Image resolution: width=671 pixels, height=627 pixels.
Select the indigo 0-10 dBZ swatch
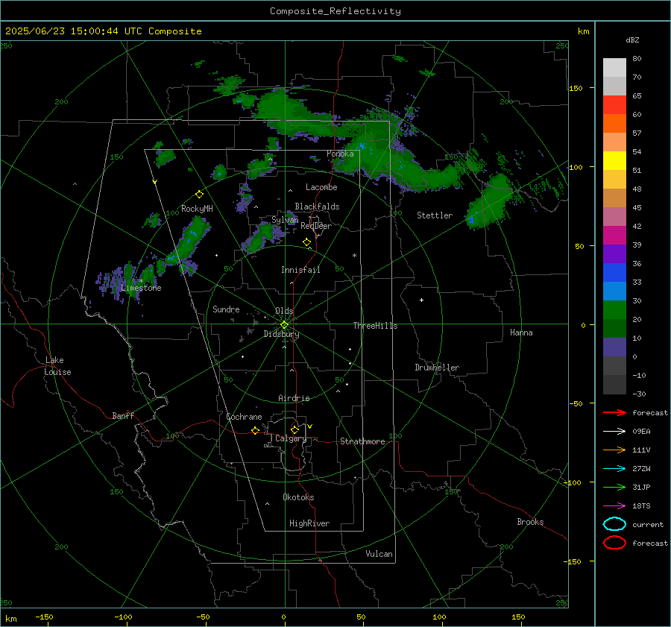pos(614,347)
